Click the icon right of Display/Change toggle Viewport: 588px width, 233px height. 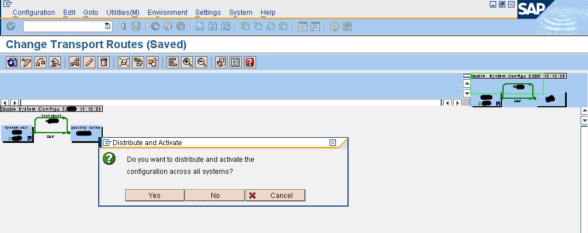coord(41,62)
